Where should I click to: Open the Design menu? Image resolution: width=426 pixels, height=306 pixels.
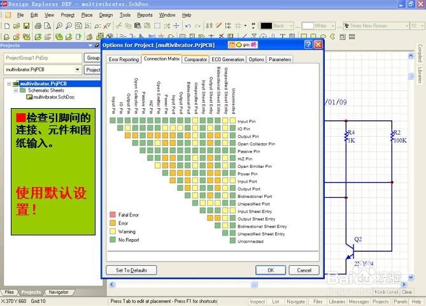pos(106,15)
